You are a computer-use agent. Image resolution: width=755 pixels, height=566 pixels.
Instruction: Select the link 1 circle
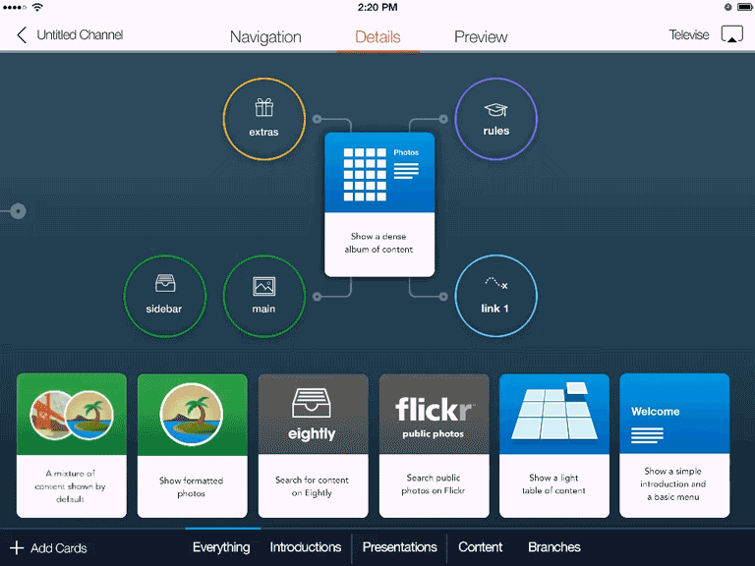pyautogui.click(x=495, y=296)
